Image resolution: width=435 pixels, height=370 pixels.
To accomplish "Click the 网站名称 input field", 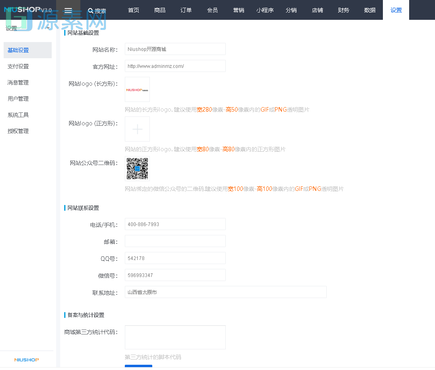I will click(175, 49).
